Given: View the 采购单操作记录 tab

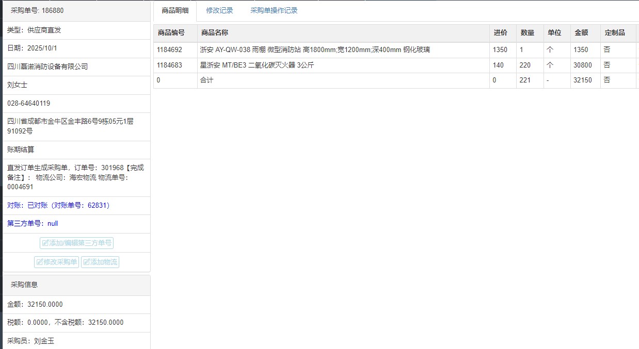Looking at the screenshot, I should [274, 10].
